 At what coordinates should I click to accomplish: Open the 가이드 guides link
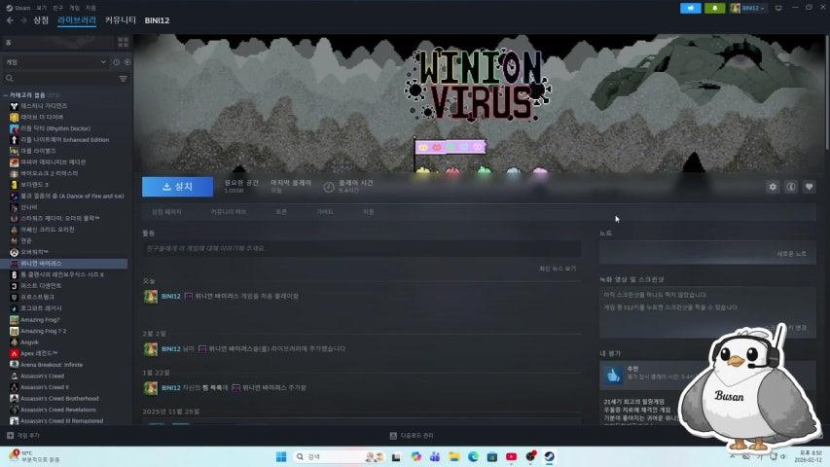[x=324, y=212]
